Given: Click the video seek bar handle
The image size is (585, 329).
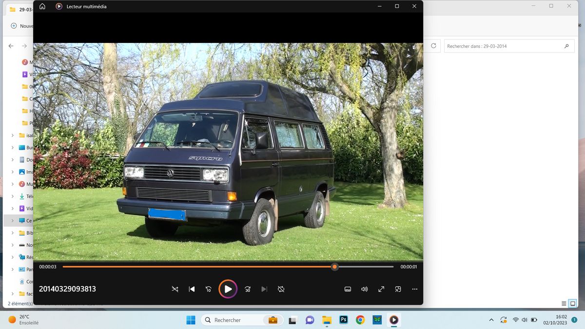Looking at the screenshot, I should tap(334, 267).
